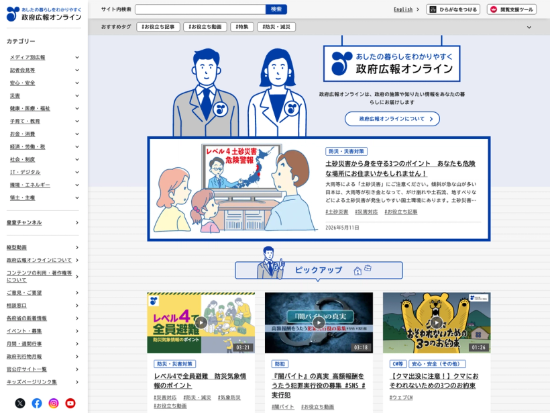550x413 pixels.
Task: Open イベント・募集 in the sidebar
Action: pos(42,331)
